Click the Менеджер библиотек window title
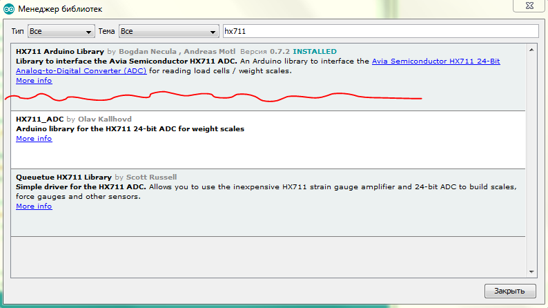Viewport: 548px width, 308px height. pyautogui.click(x=60, y=9)
